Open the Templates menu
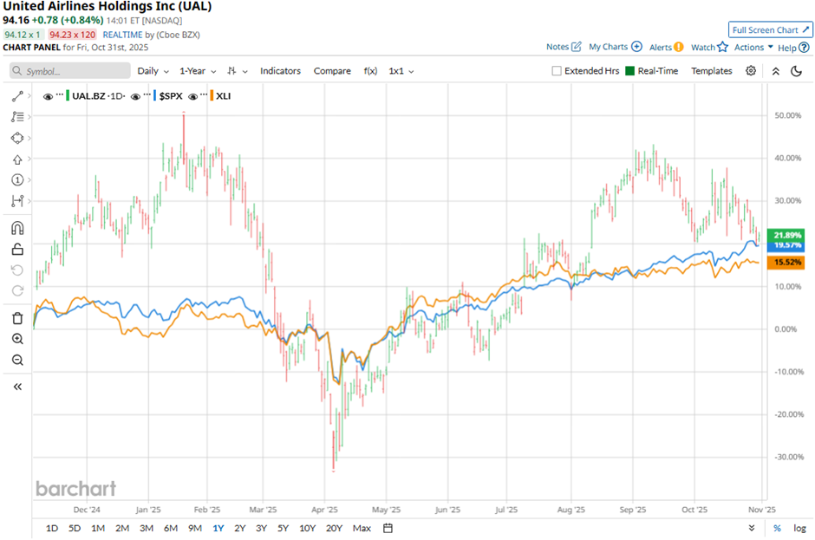This screenshot has height=540, width=815. click(x=711, y=71)
